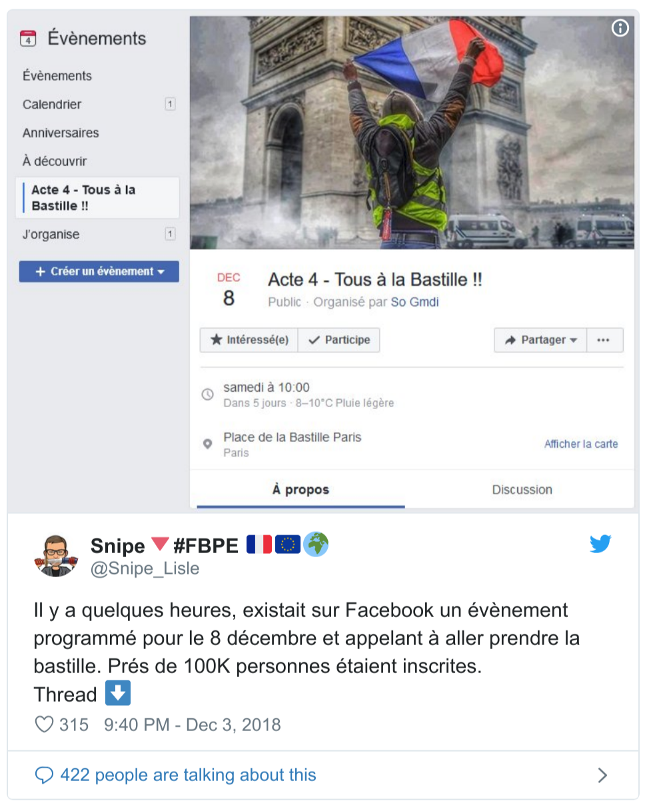
Task: Toggle the Participe checkmark button
Action: click(x=339, y=340)
